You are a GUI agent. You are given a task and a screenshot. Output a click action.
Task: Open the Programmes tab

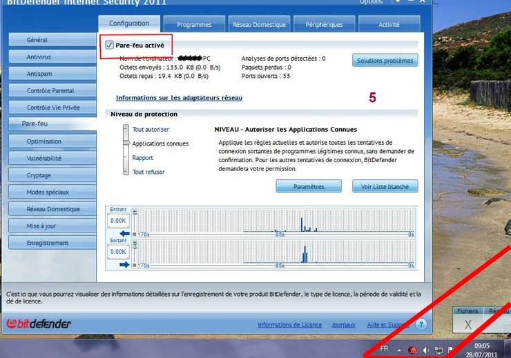click(194, 24)
